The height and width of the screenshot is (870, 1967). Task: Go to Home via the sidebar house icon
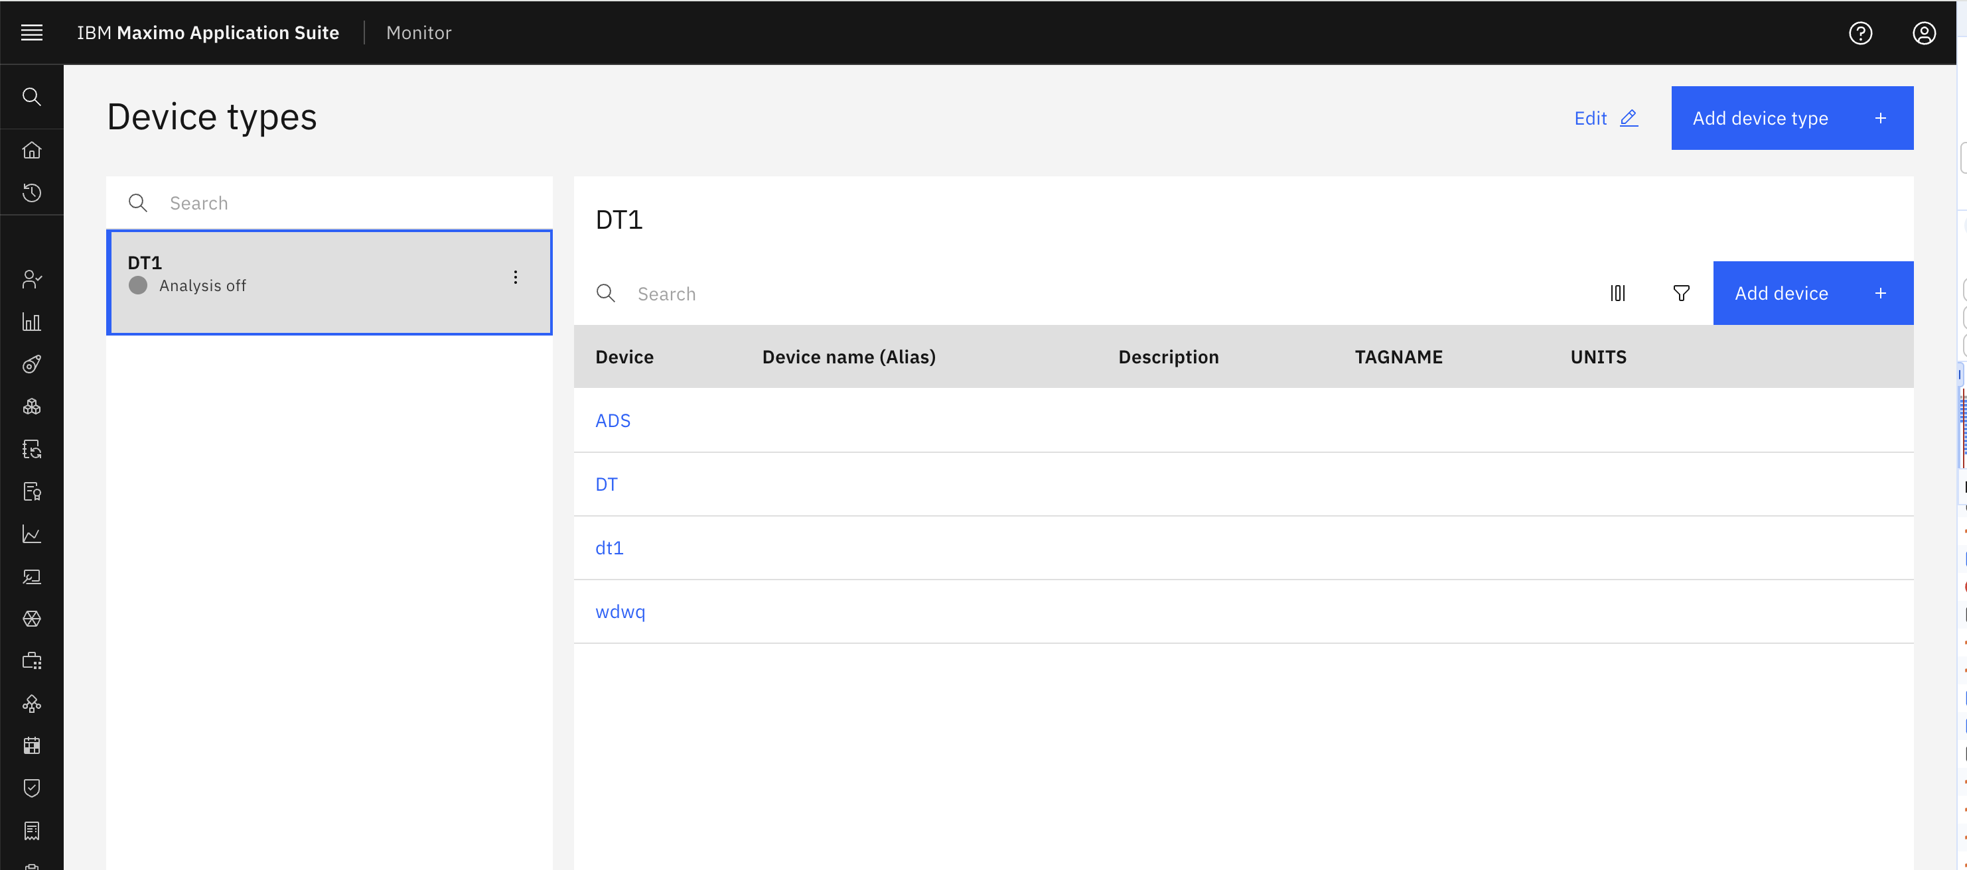31,150
